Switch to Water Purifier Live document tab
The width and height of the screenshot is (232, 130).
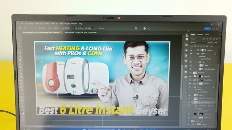point(80,32)
